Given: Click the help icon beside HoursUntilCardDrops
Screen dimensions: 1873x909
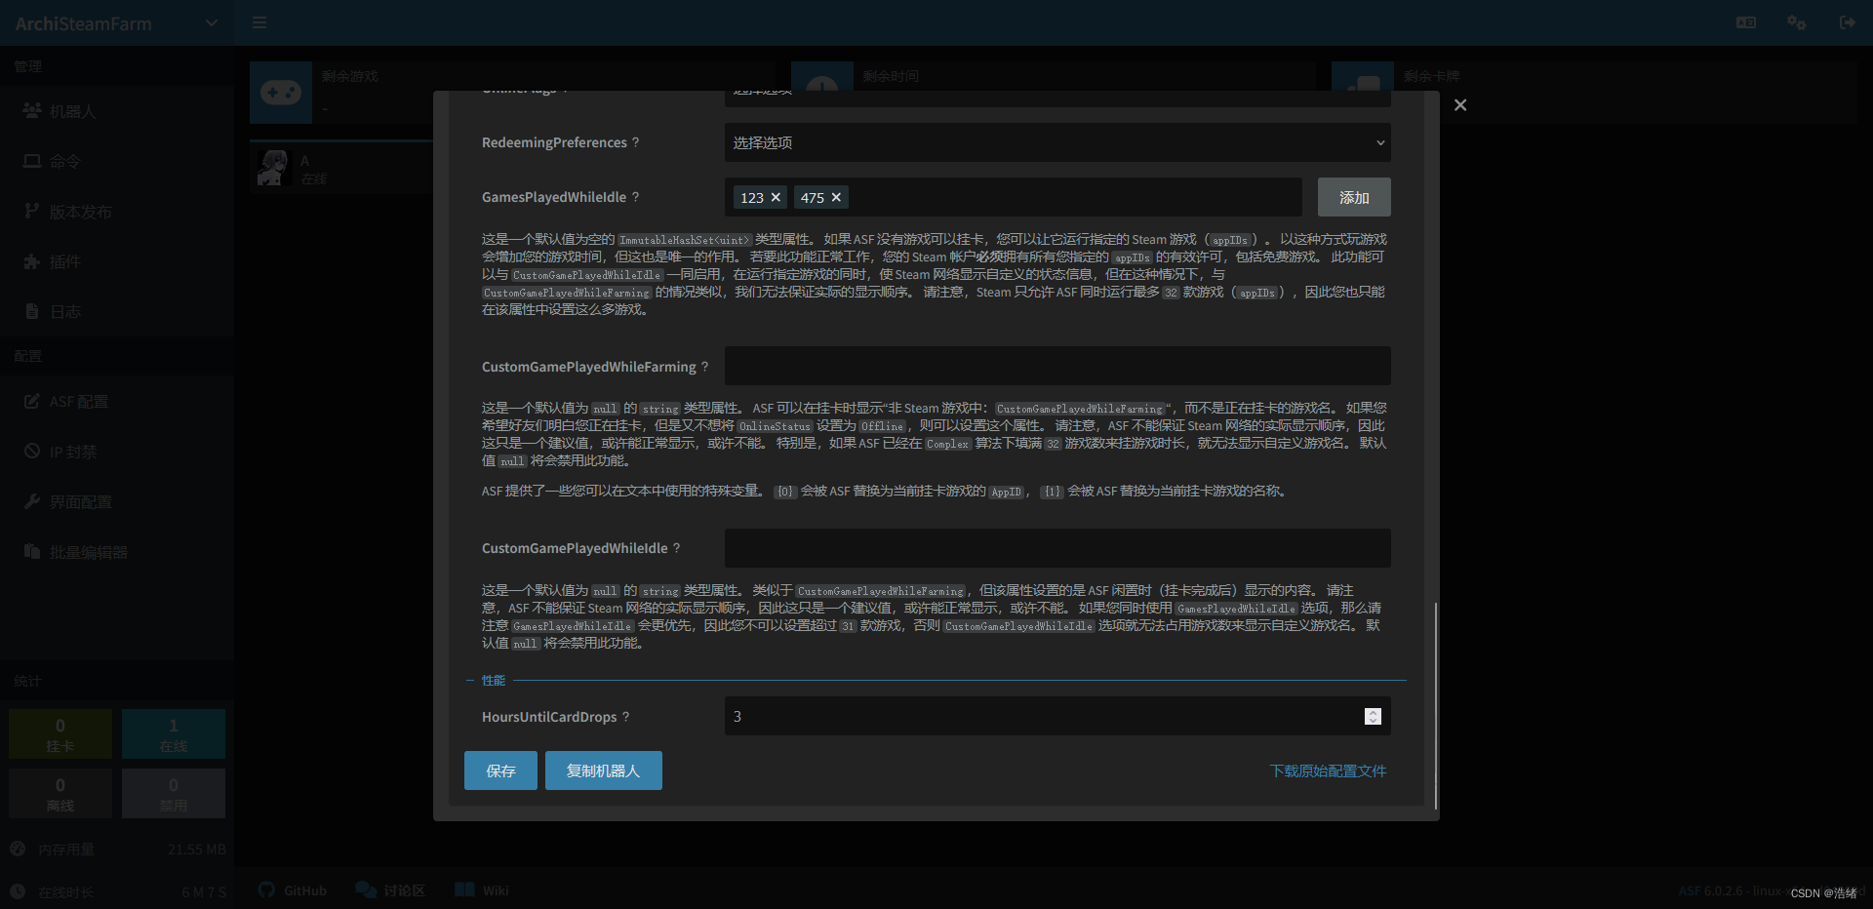Looking at the screenshot, I should (626, 717).
